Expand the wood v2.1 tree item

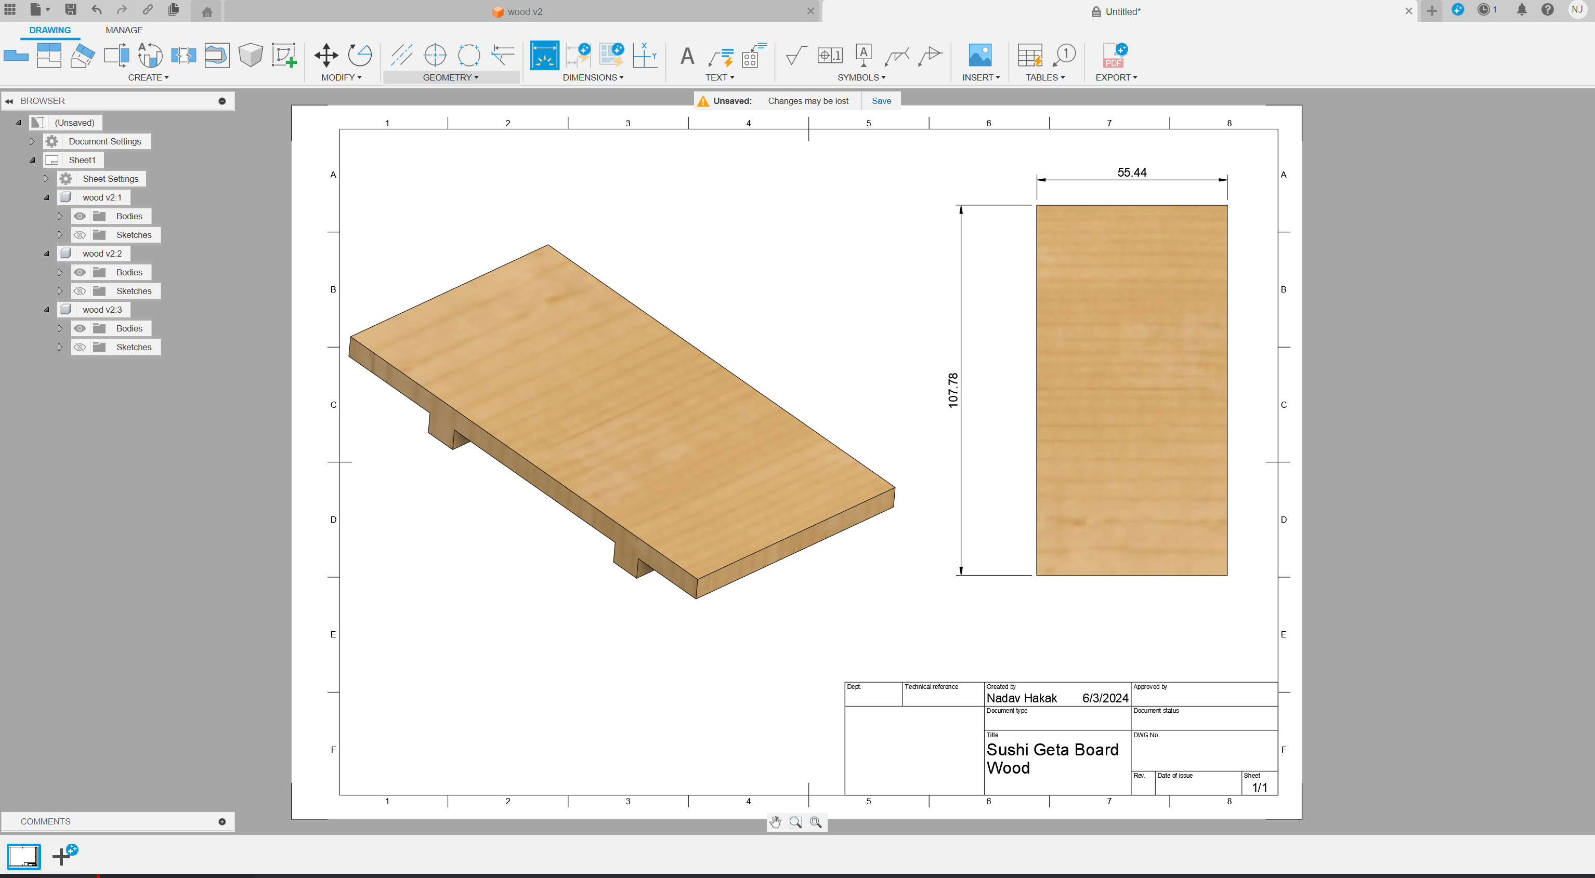pyautogui.click(x=45, y=197)
